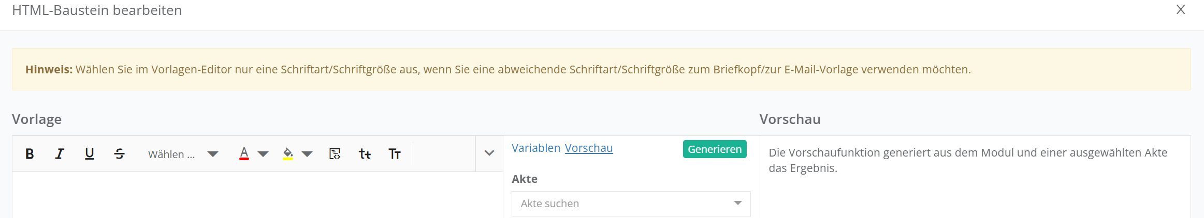Open the background fill color dropdown arrow
This screenshot has width=1204, height=218.
(x=307, y=154)
